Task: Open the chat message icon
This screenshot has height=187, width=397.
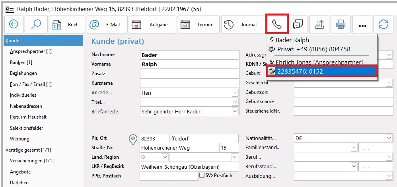Action: 298,25
